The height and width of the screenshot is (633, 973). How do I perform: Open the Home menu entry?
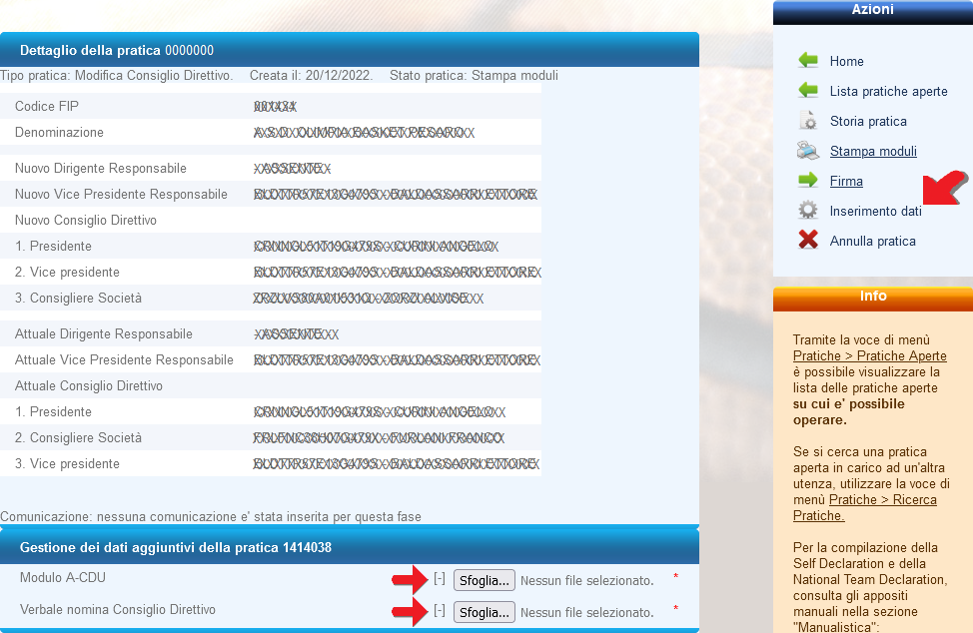click(846, 61)
